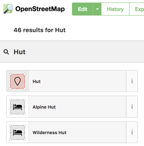Expand the Edit dropdown arrow
144x146 pixels.
(97, 9)
